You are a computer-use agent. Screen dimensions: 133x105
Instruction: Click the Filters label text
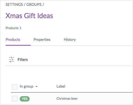tap(23, 60)
